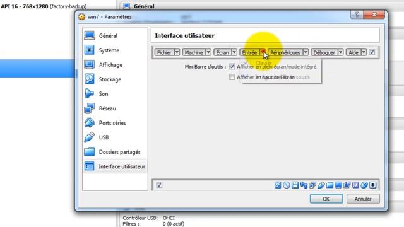Open the Son audio settings section

(x=115, y=94)
